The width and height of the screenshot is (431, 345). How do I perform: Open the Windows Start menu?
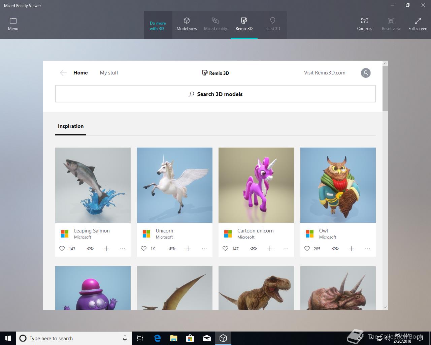(x=8, y=338)
